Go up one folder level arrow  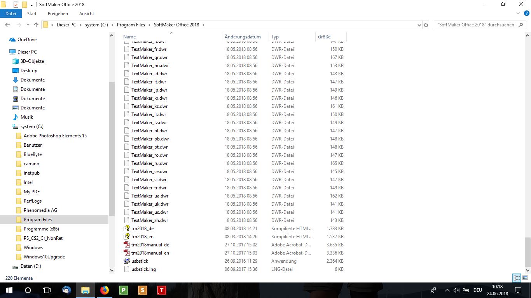point(36,25)
